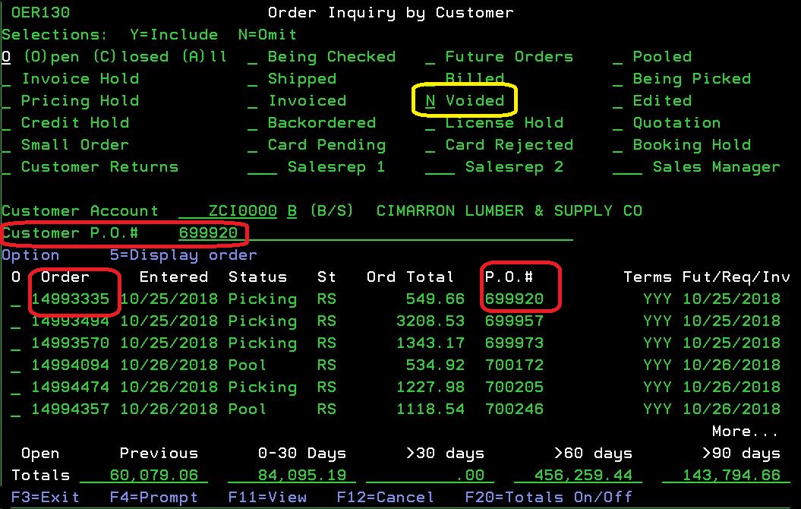
Task: Toggle the Invoice Hold selection field
Action: coord(6,79)
